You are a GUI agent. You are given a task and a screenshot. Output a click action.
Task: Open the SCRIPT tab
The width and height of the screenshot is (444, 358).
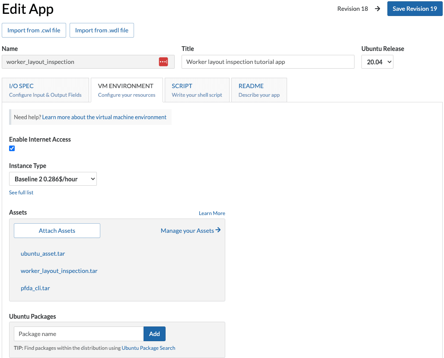tap(197, 90)
